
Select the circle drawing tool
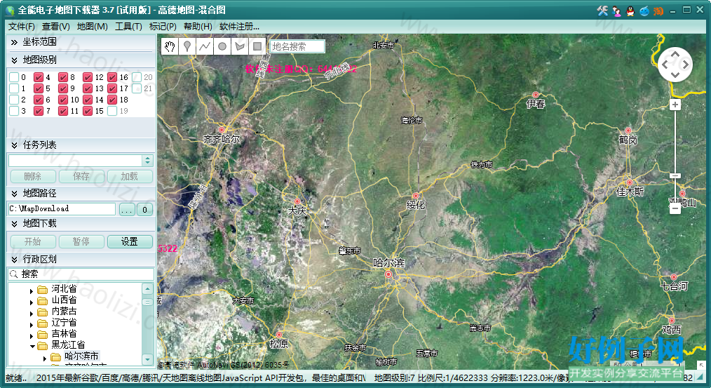coord(222,46)
